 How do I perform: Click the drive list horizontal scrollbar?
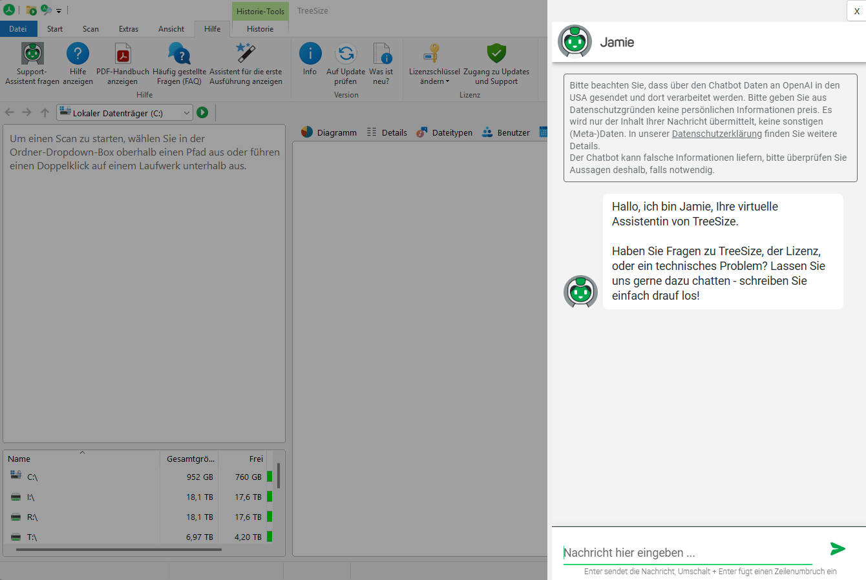119,550
